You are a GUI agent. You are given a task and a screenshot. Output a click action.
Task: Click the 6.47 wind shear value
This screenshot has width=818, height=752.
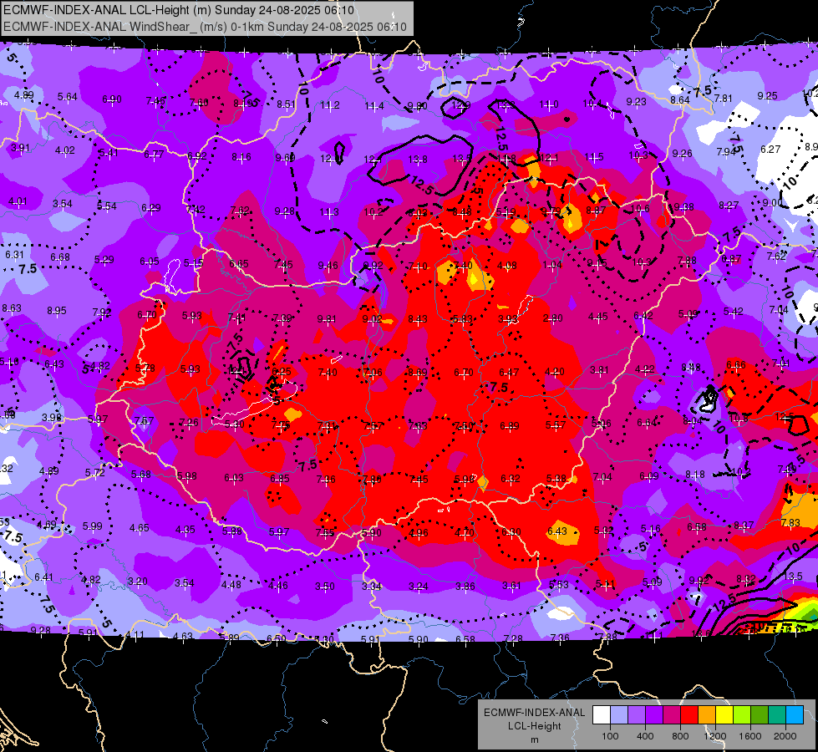pos(509,372)
